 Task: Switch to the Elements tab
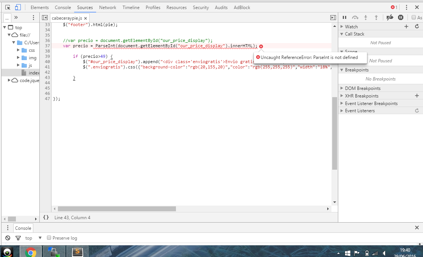(39, 7)
